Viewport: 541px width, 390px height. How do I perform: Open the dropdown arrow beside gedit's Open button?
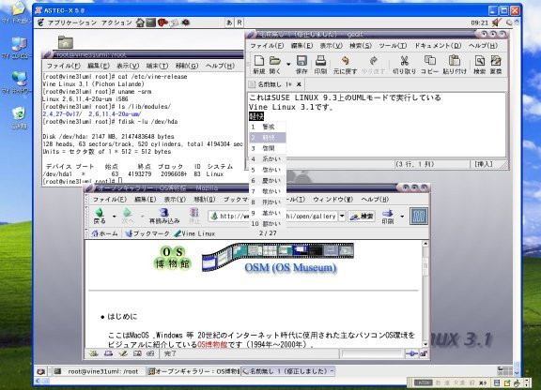[x=288, y=64]
